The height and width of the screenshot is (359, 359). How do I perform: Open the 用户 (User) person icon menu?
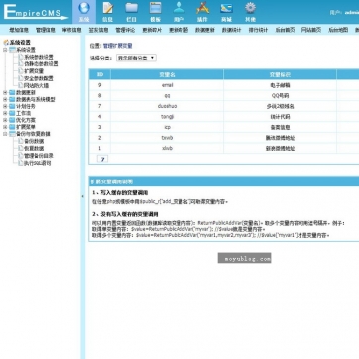179,12
